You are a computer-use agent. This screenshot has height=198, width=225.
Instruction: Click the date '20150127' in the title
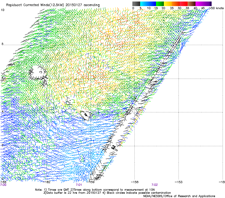click(x=74, y=5)
